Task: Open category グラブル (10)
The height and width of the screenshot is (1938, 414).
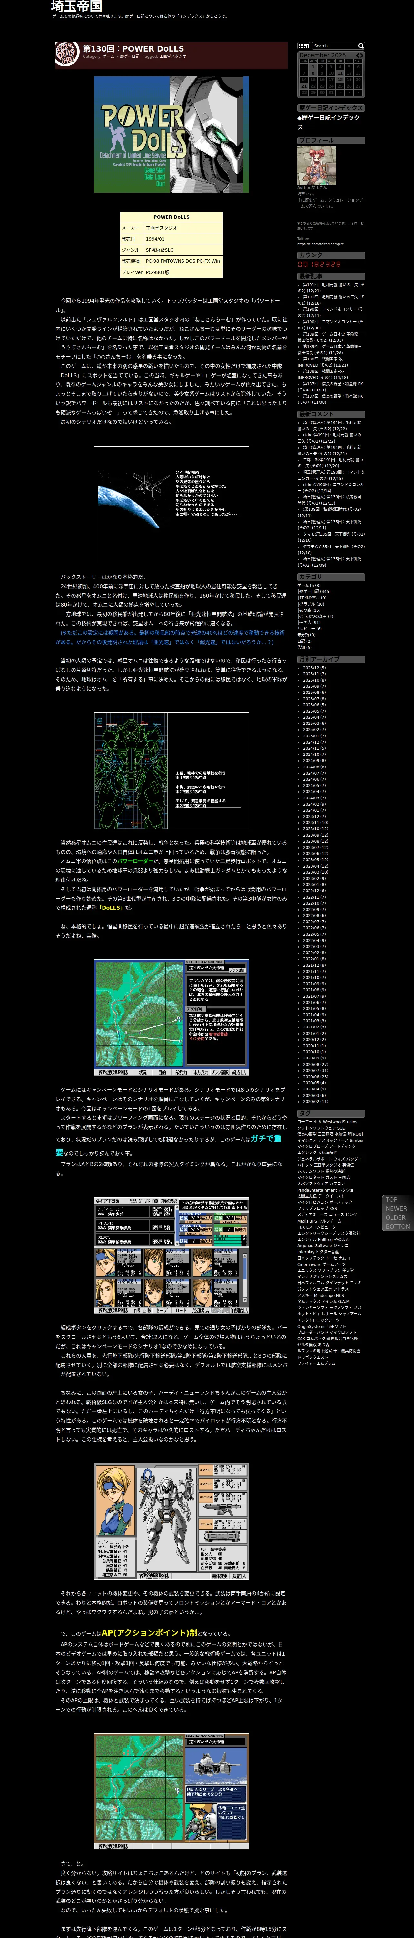Action: tap(311, 604)
